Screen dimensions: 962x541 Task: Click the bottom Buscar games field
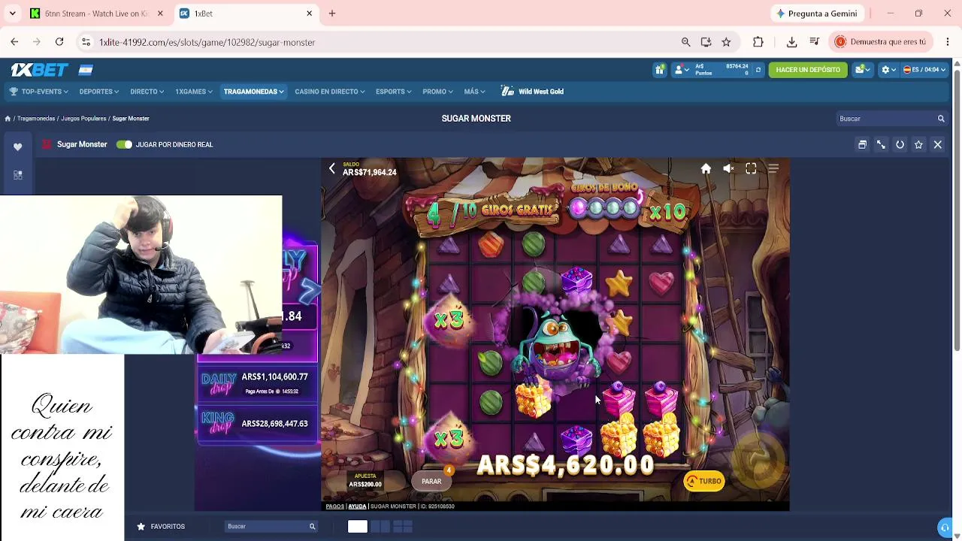(x=271, y=527)
